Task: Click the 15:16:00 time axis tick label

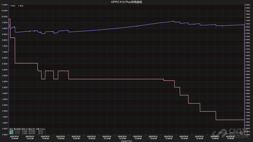Action: [x=122, y=138]
